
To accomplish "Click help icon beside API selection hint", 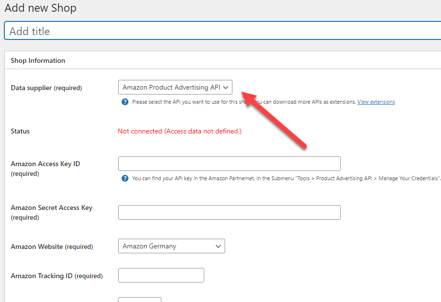I will tap(125, 102).
